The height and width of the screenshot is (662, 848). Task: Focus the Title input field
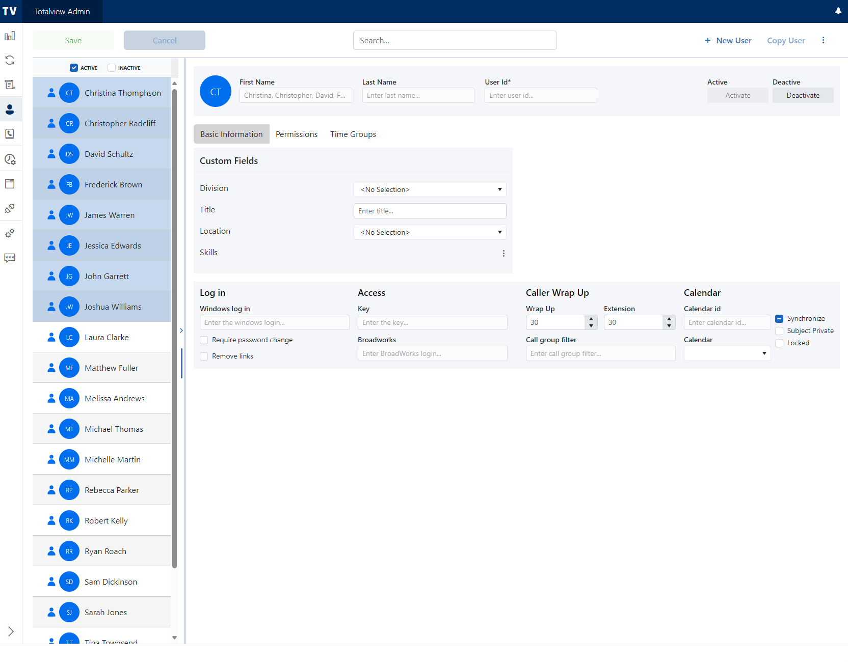pyautogui.click(x=430, y=211)
